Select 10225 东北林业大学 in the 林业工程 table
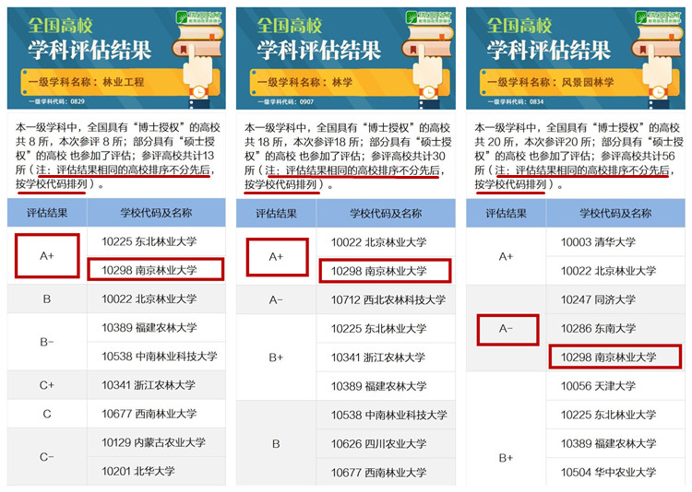 point(149,241)
